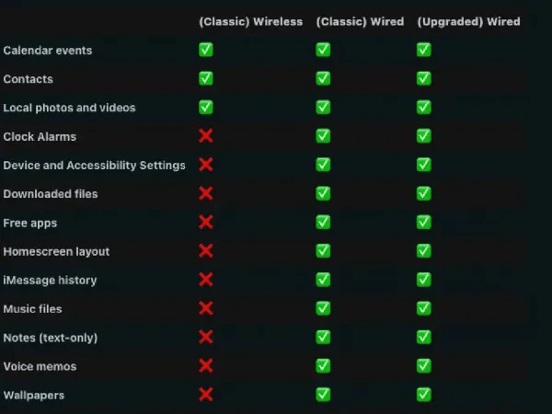
Task: Click Voice memos check under Classic Wired
Action: (323, 366)
